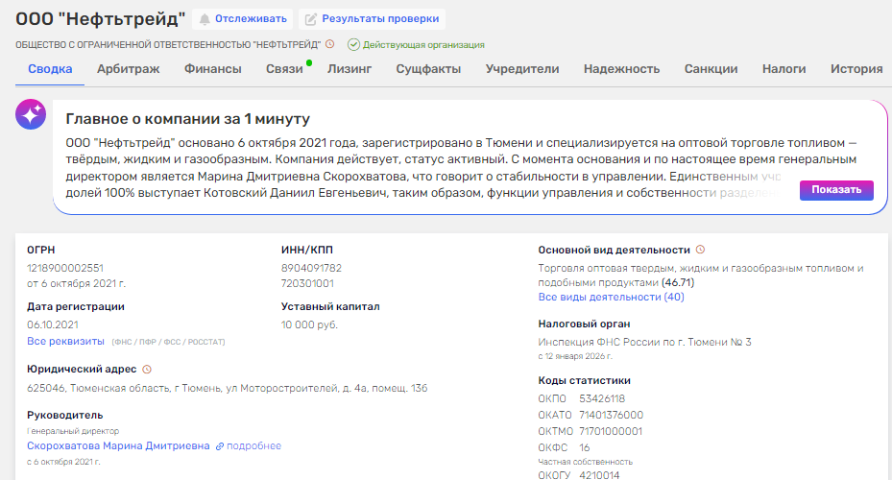Viewport: 892px width, 480px height.
Task: Click the green checkmark Действующая организация icon
Action: pyautogui.click(x=354, y=44)
